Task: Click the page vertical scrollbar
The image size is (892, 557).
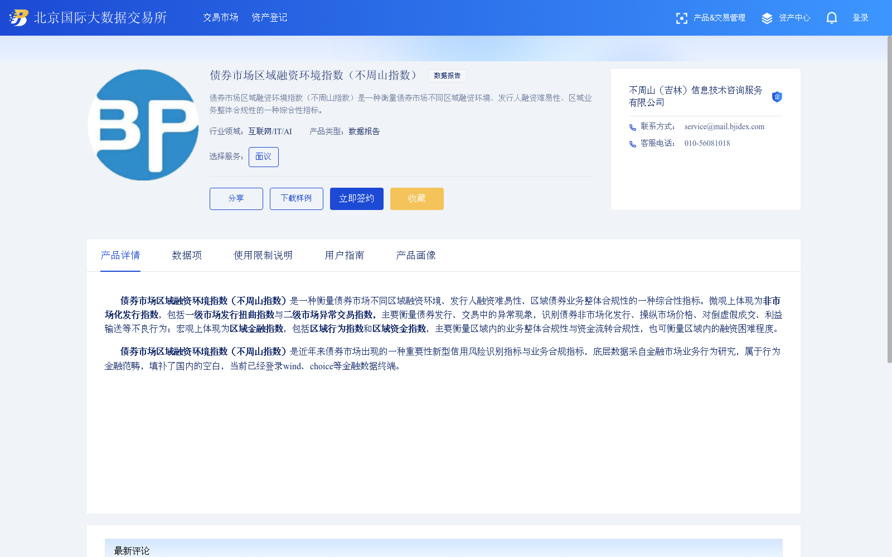Action: pos(889,199)
